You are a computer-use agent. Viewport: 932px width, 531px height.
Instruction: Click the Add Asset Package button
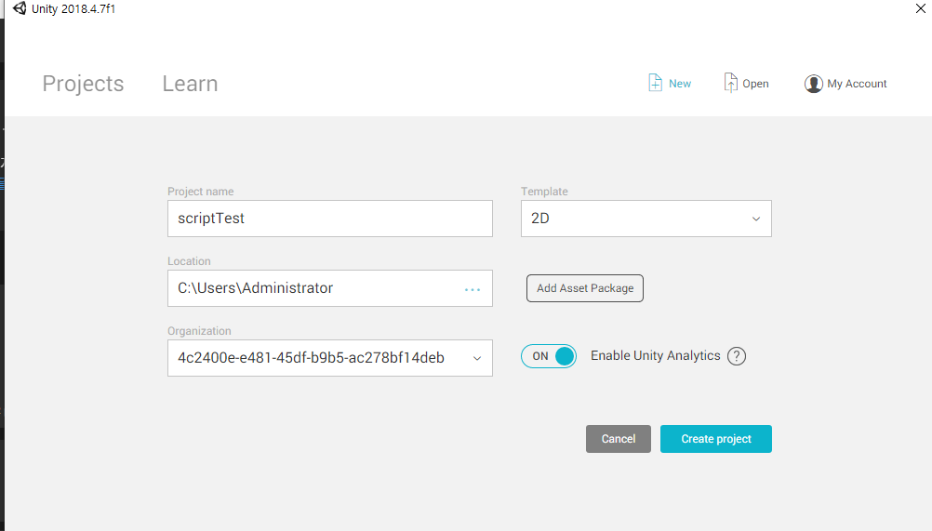[x=585, y=288]
